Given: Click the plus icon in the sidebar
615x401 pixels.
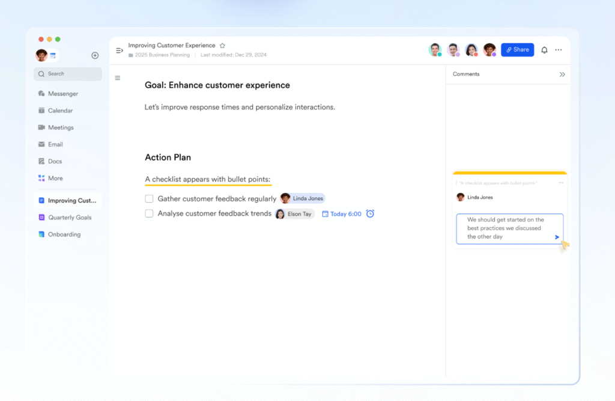Looking at the screenshot, I should tap(95, 55).
